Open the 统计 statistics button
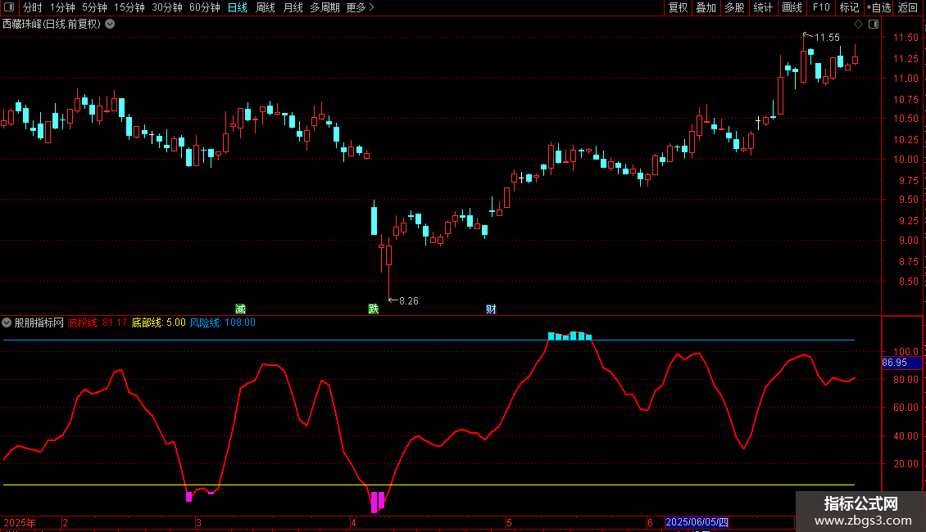This screenshot has width=926, height=532. tap(762, 7)
